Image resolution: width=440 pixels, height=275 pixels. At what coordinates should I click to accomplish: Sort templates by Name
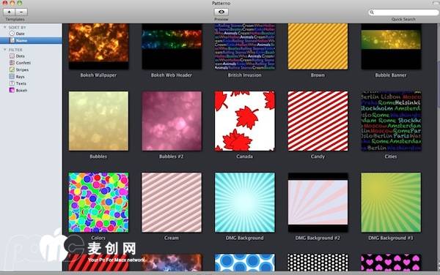31,40
